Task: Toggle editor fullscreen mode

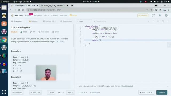Action: tap(168, 21)
